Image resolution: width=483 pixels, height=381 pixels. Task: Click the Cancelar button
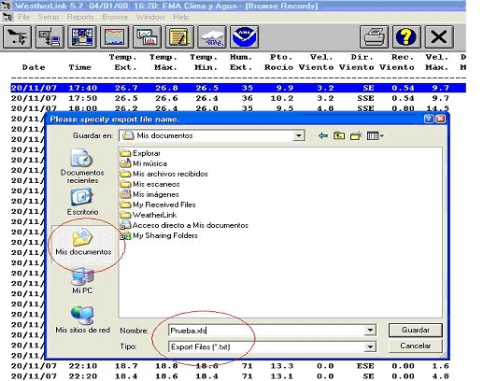pyautogui.click(x=416, y=346)
